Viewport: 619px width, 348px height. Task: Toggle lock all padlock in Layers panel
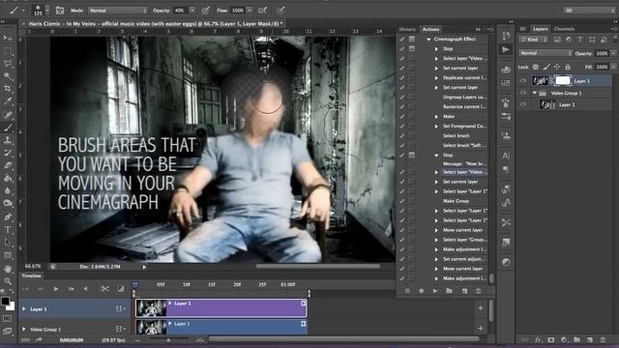568,67
